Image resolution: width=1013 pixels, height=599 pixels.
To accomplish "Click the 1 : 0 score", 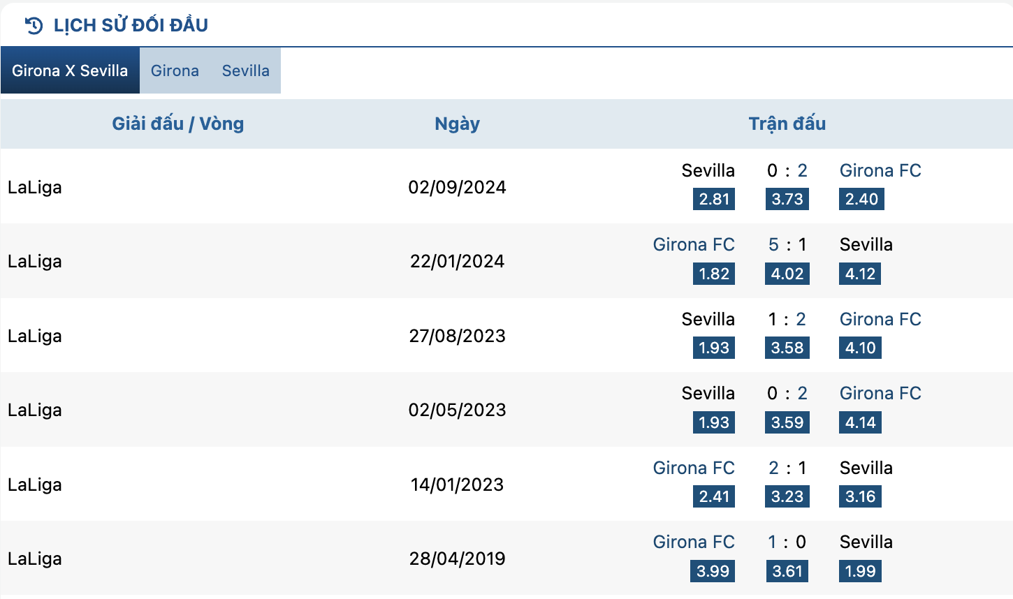I will tap(787, 542).
